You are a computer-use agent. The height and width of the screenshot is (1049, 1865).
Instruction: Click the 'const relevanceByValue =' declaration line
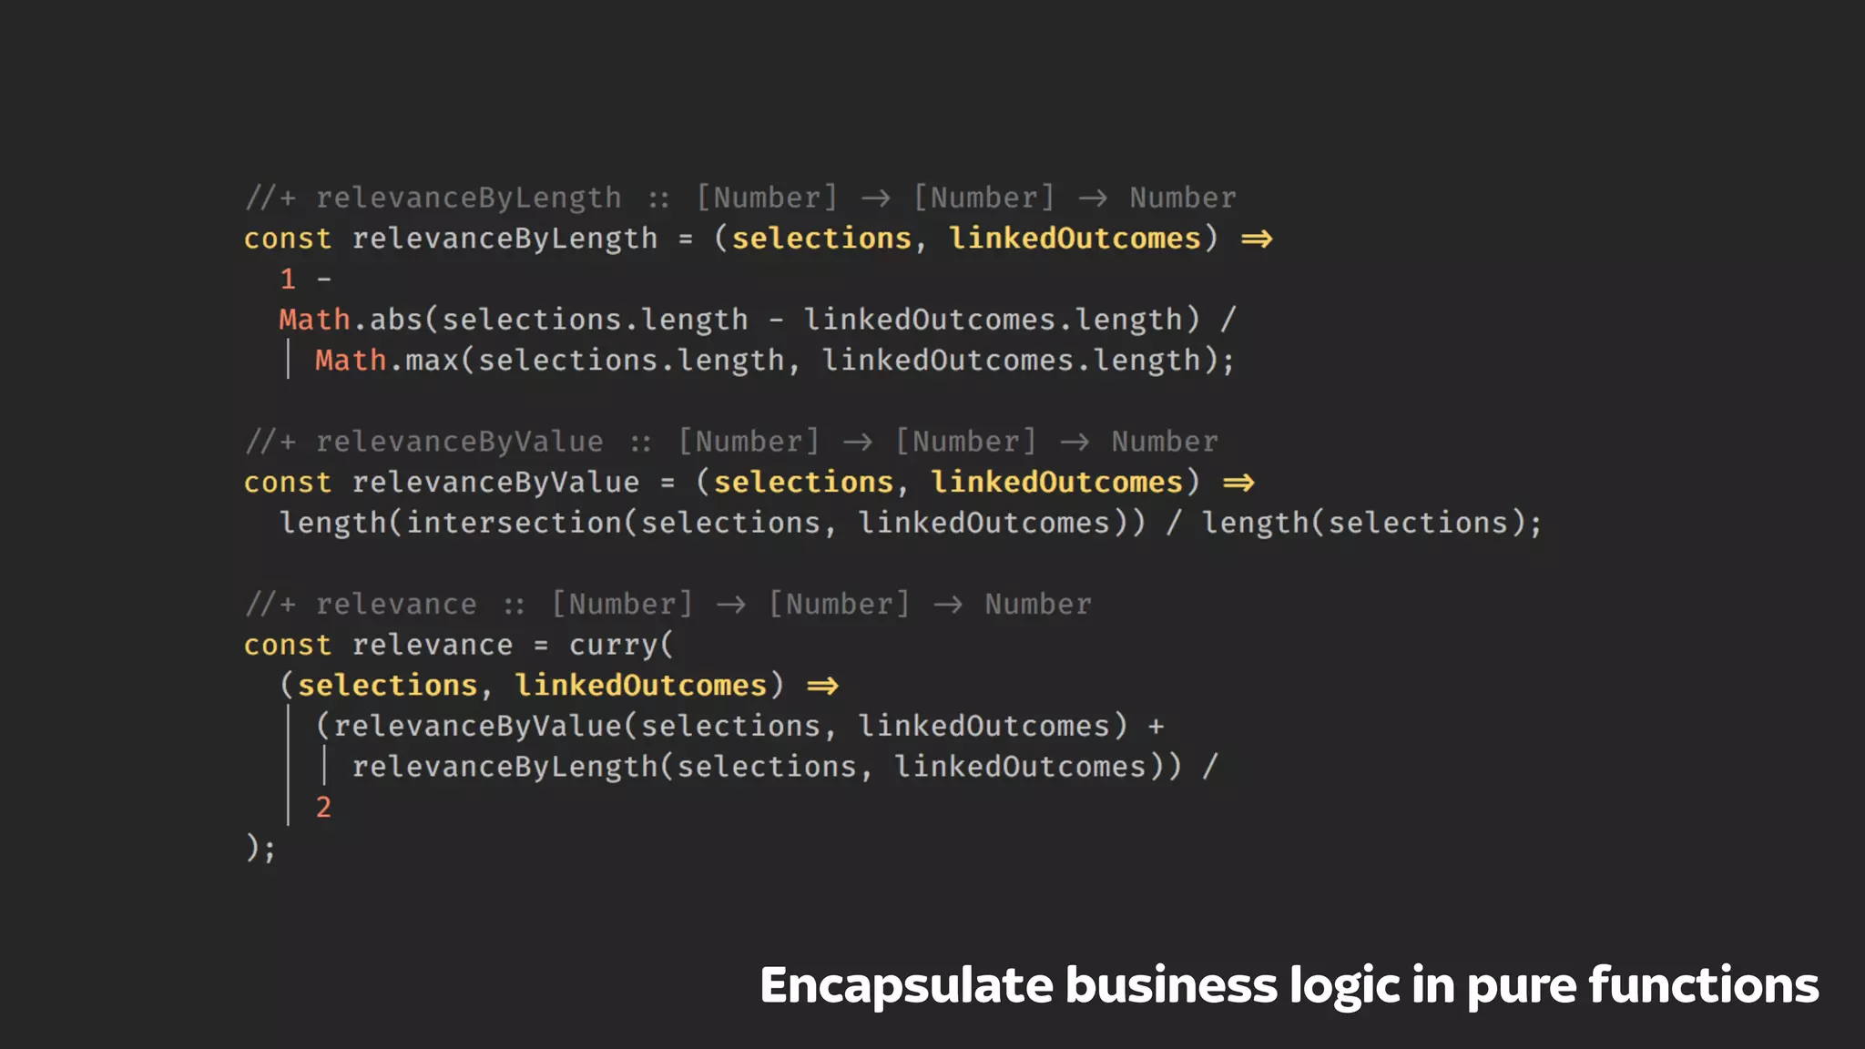(x=749, y=483)
